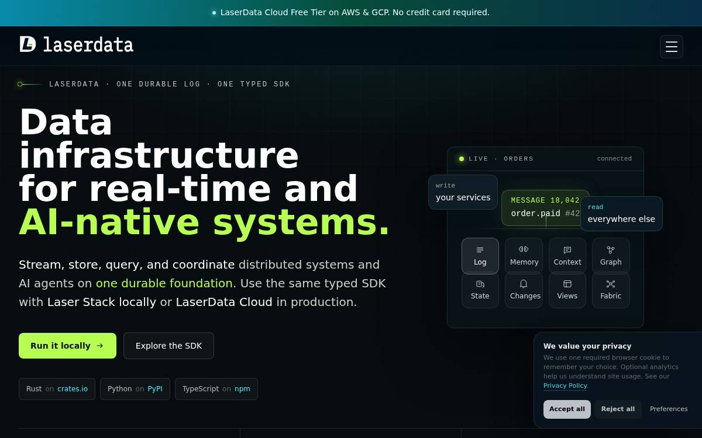The height and width of the screenshot is (438, 702).
Task: Select the Log tile
Action: pos(480,256)
